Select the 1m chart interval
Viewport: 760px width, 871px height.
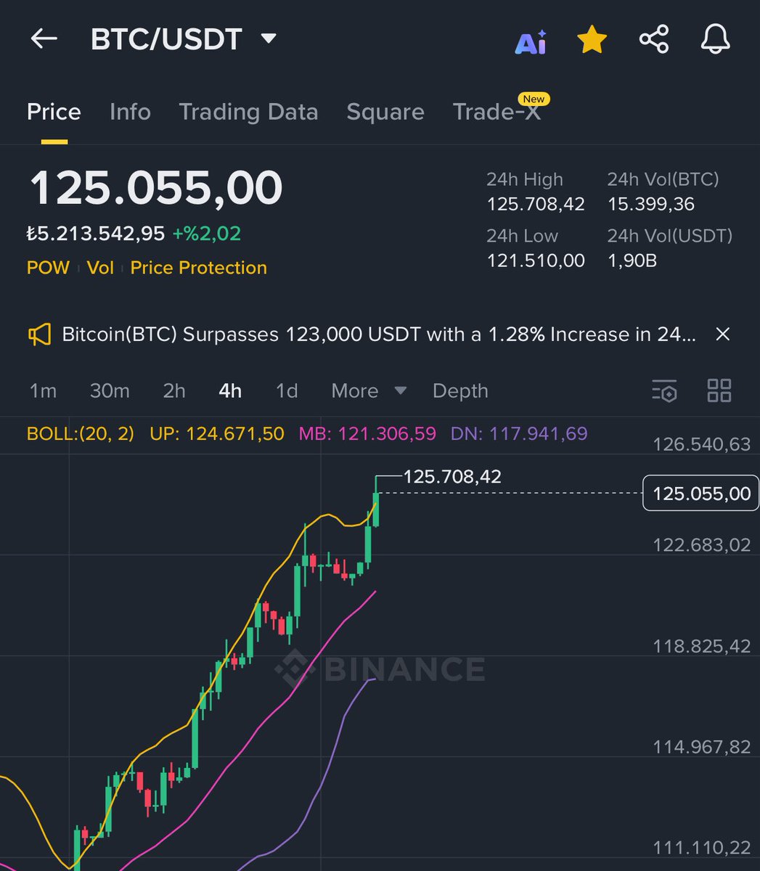pyautogui.click(x=43, y=391)
